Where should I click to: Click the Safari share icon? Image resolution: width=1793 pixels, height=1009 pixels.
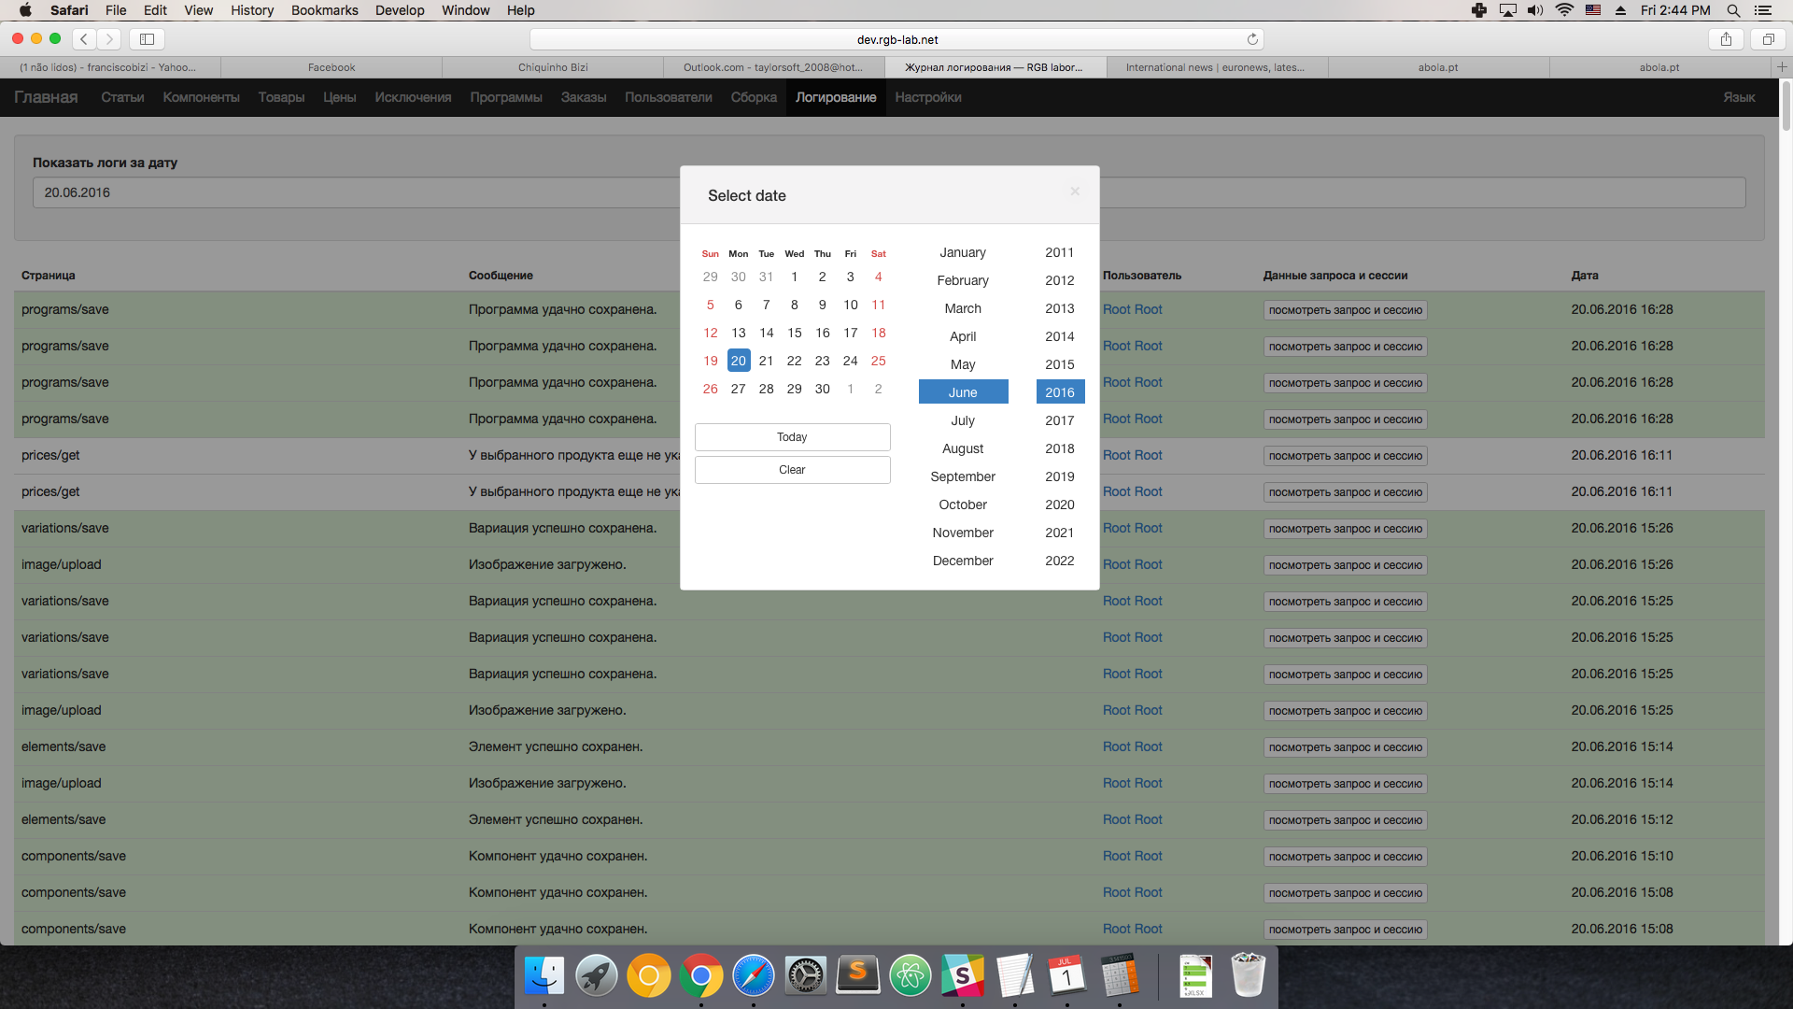(x=1726, y=39)
